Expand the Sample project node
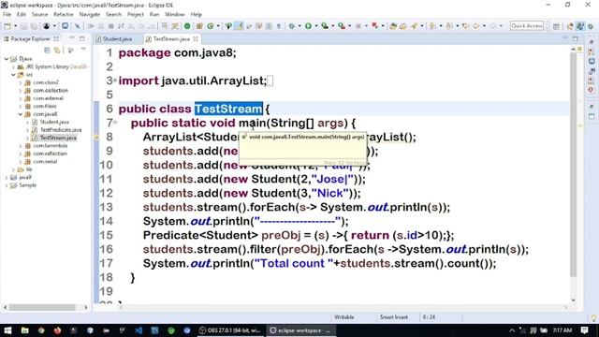 click(x=7, y=185)
